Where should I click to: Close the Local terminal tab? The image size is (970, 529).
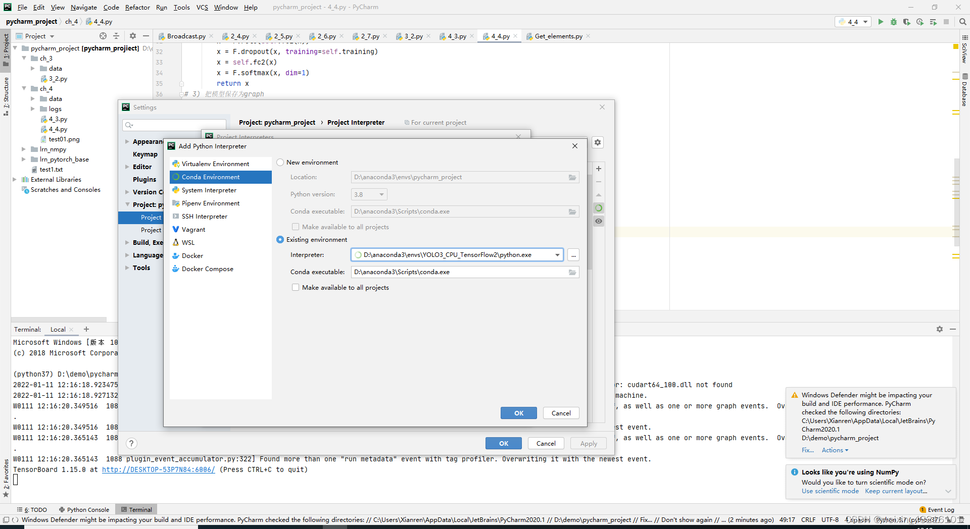71,330
